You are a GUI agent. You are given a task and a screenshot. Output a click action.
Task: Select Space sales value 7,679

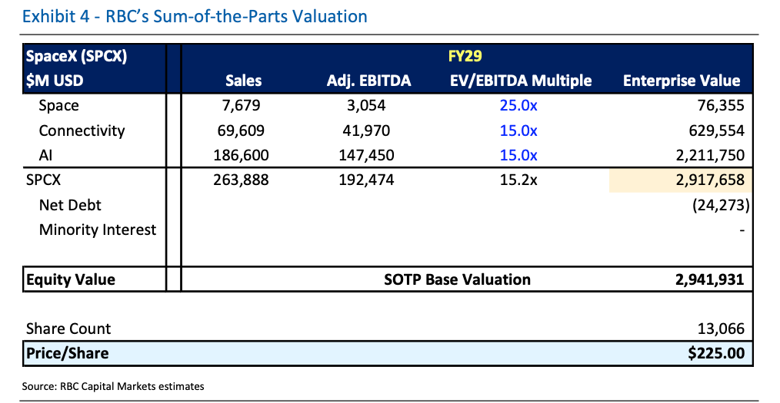click(242, 106)
